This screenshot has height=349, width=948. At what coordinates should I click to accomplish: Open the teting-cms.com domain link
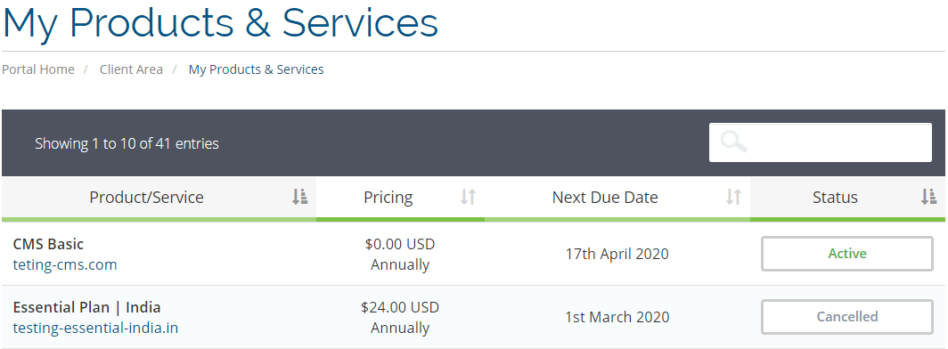pos(65,265)
